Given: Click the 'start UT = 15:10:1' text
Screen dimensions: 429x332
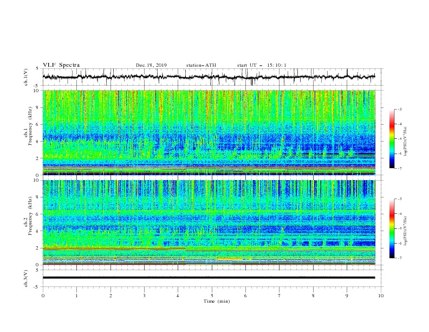Looking at the screenshot, I should [262, 65].
